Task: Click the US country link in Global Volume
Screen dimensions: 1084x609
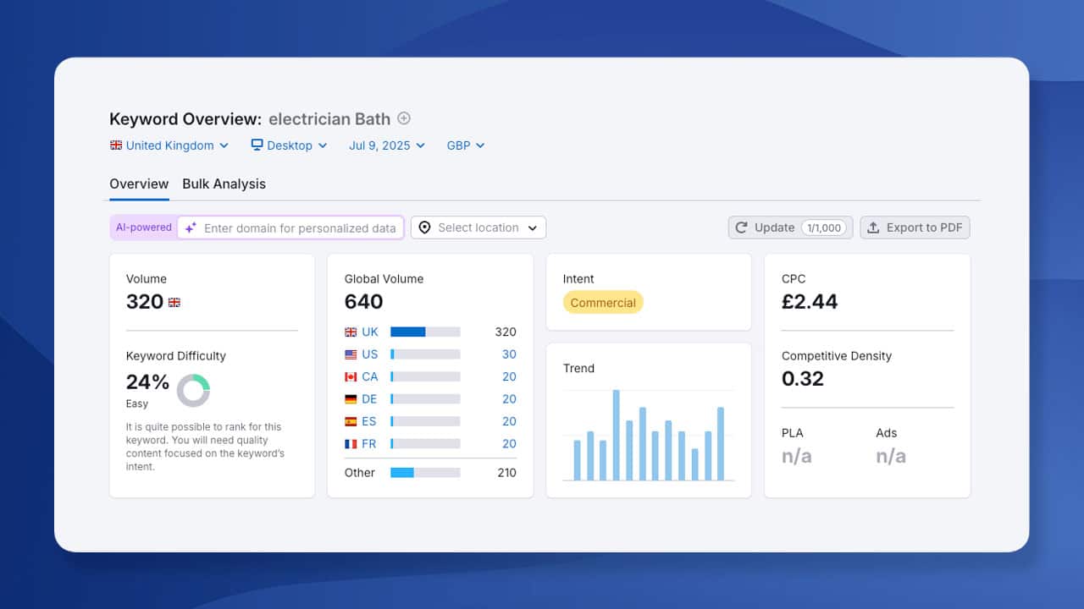Action: click(x=370, y=354)
